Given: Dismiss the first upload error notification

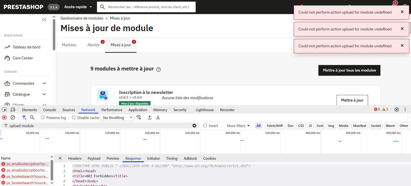Looking at the screenshot, I should tap(402, 12).
